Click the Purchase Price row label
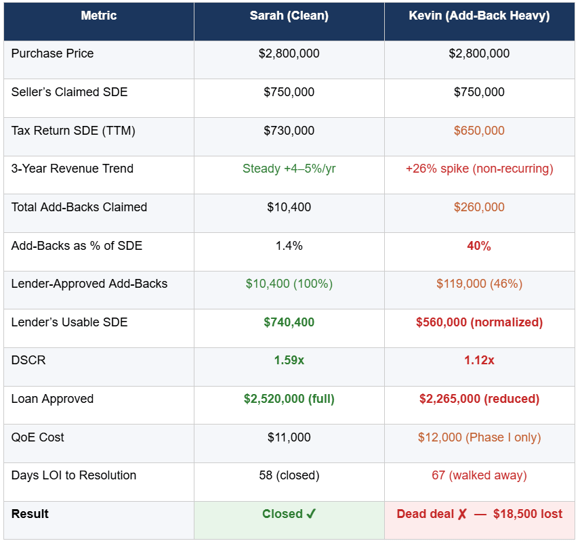Viewport: 582px width, 541px height. coord(53,53)
